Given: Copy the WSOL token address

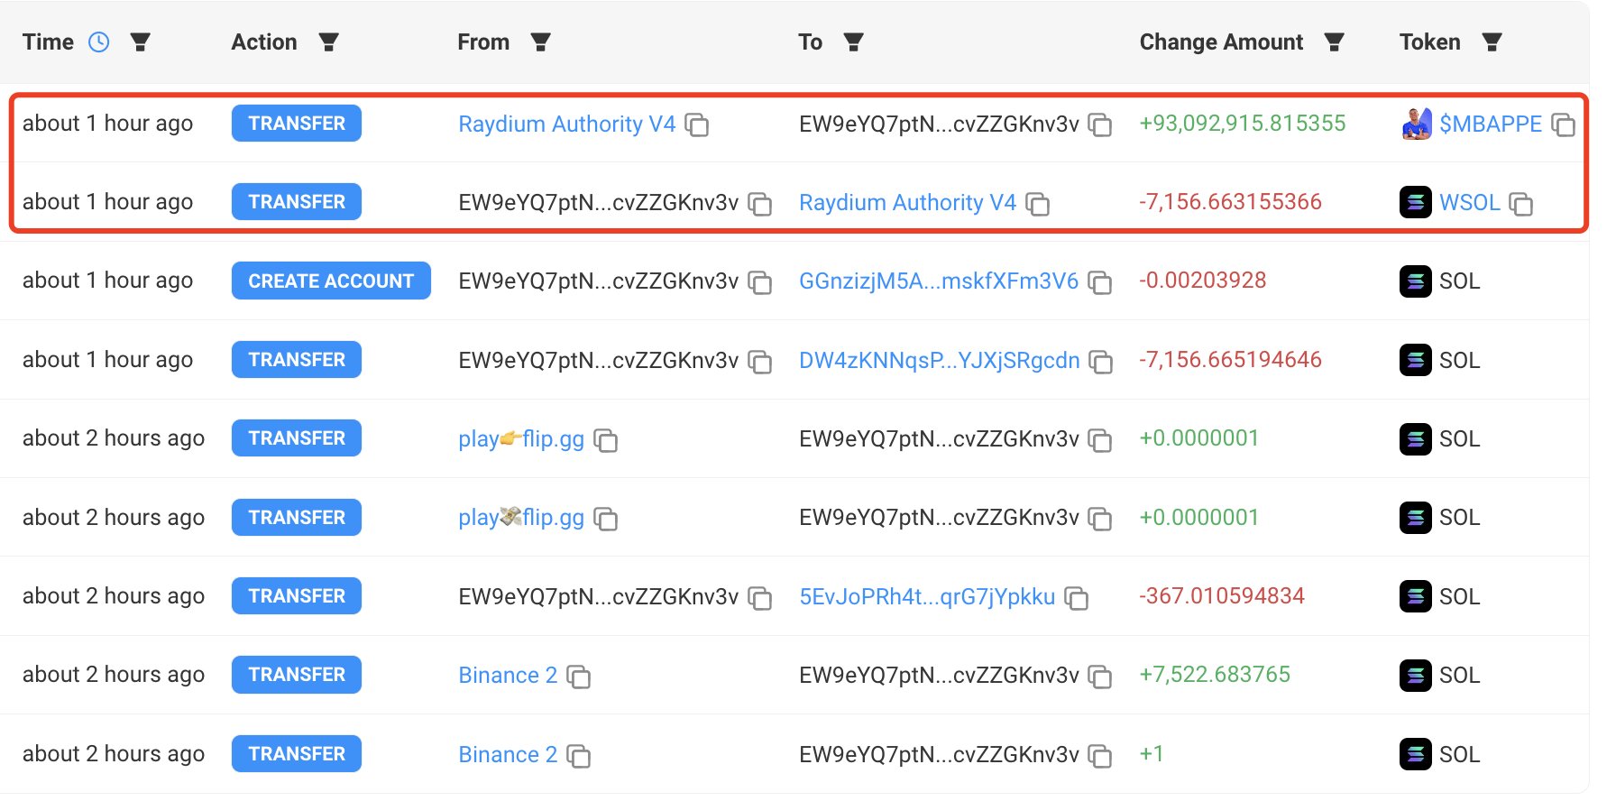Looking at the screenshot, I should tap(1520, 204).
